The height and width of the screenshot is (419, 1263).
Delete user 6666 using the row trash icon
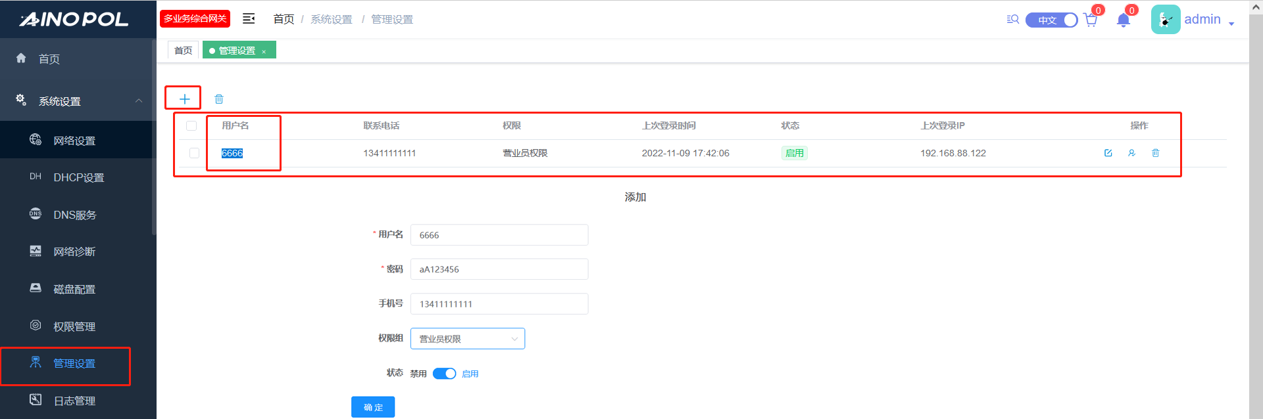click(x=1155, y=153)
